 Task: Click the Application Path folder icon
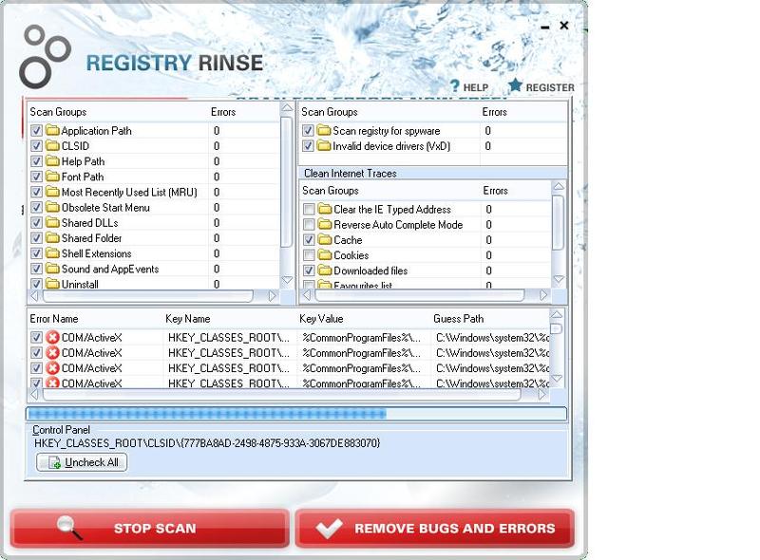click(x=52, y=130)
